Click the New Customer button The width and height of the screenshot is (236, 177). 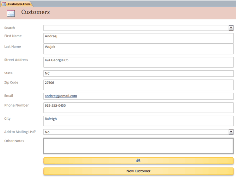(x=138, y=171)
